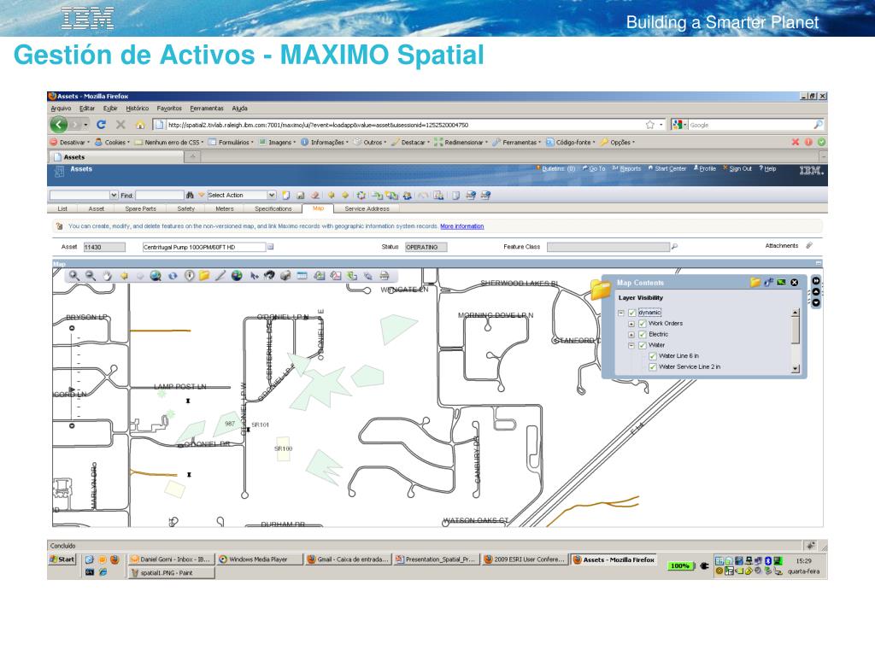Collapse the dynamic layer tree node
The height and width of the screenshot is (656, 875).
620,313
